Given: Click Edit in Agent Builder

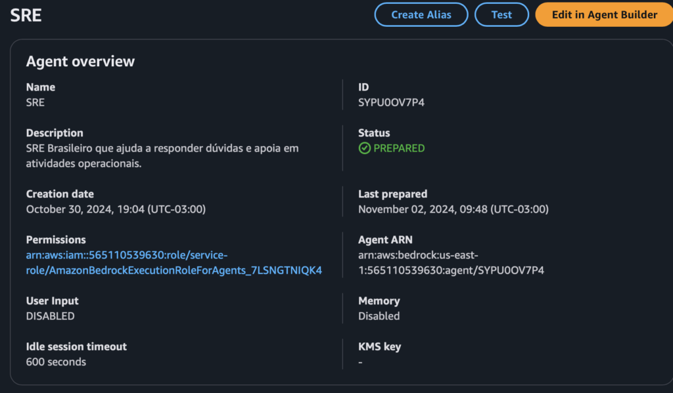Looking at the screenshot, I should tap(604, 14).
